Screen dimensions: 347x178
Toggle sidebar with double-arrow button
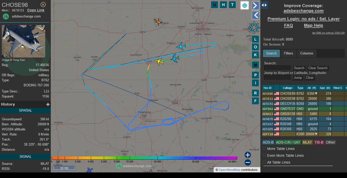click(x=264, y=5)
